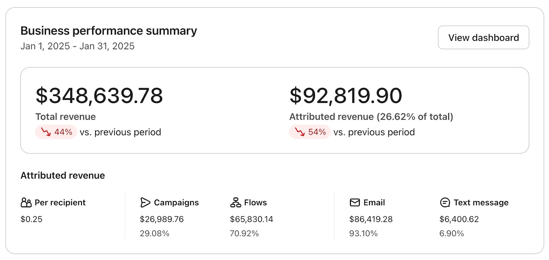Click the $26,989.76 campaigns value
549x260 pixels.
pyautogui.click(x=162, y=219)
